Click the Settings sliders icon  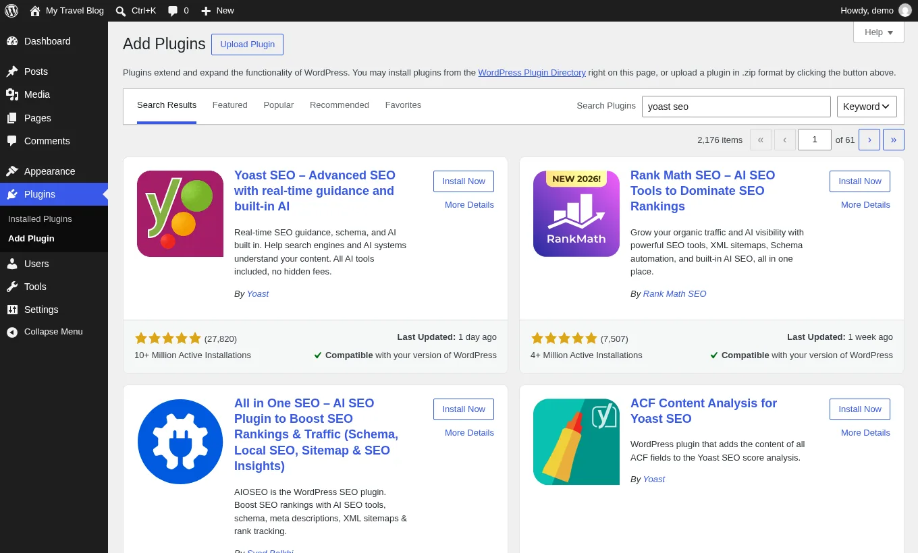click(12, 310)
